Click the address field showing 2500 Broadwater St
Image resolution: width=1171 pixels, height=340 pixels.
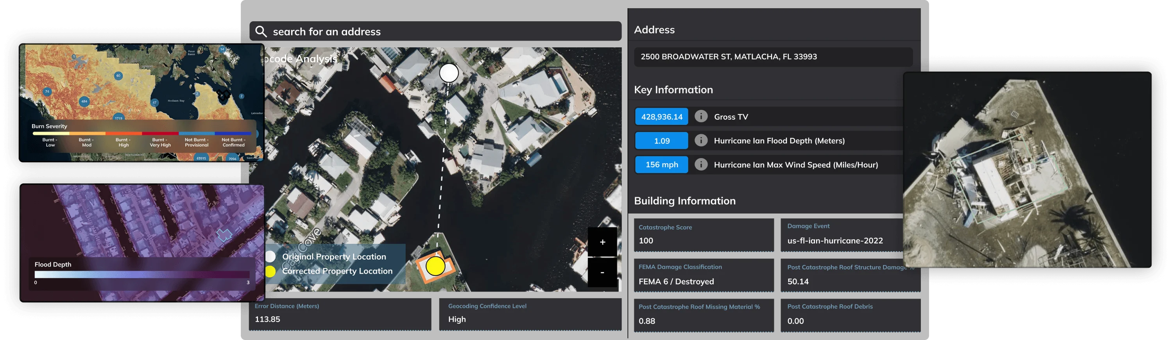(x=773, y=57)
